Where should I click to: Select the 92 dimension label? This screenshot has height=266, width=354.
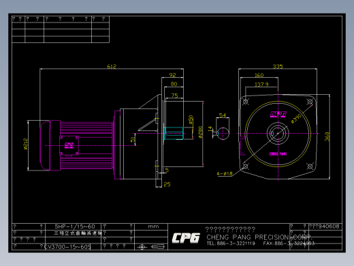pos(172,75)
